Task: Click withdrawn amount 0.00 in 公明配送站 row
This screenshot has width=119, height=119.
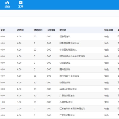Action: coord(49,63)
